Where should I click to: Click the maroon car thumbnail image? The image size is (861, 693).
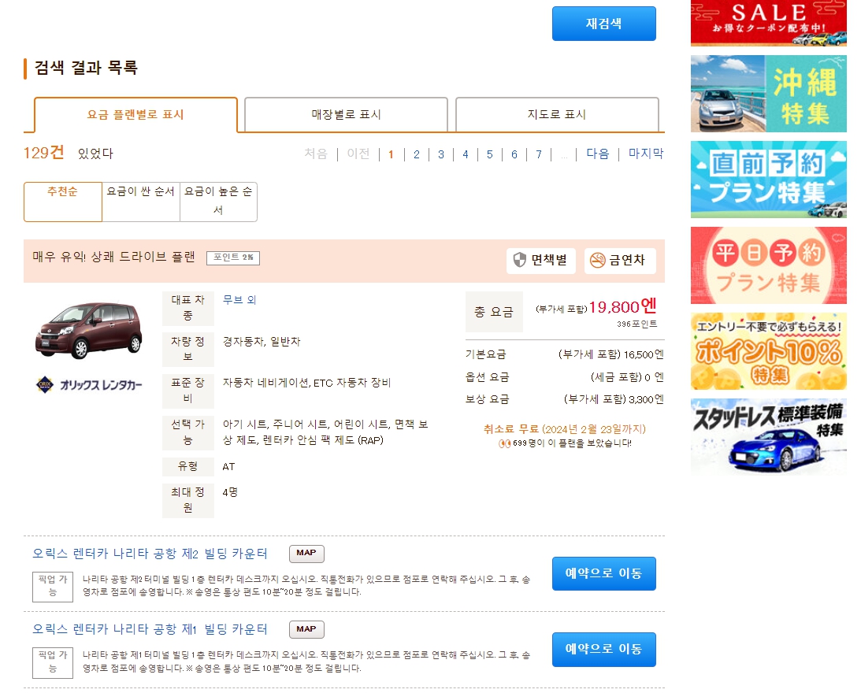pos(88,329)
